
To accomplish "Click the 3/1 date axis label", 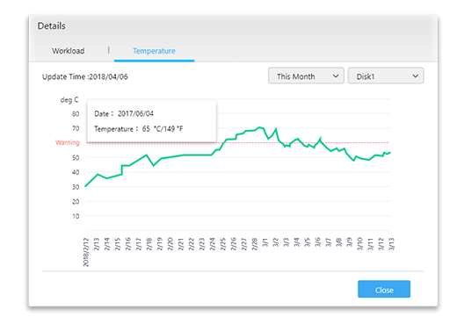I will (265, 242).
